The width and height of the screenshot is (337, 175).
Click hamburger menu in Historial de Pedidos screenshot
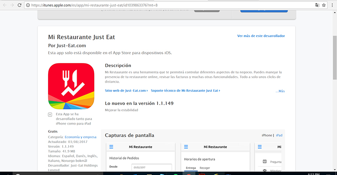pyautogui.click(x=111, y=147)
